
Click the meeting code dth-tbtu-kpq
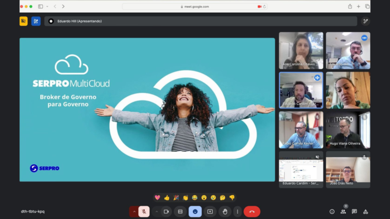point(33,211)
